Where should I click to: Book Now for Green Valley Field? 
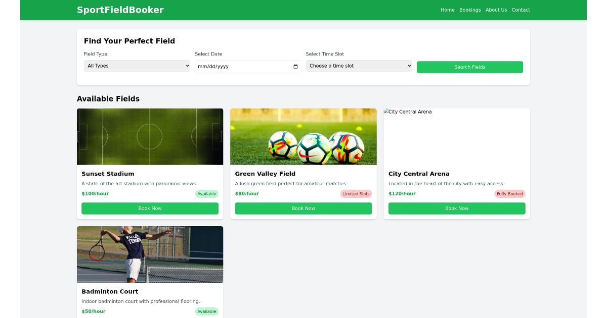click(x=303, y=208)
